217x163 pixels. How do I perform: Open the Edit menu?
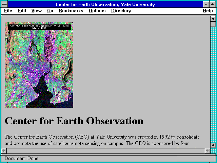(22, 11)
